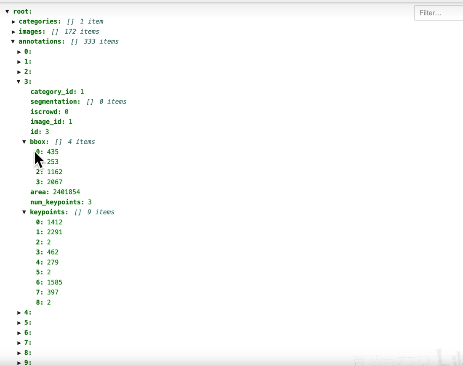Expand the images array
Screen dimensions: 463x366
[x=13, y=32]
